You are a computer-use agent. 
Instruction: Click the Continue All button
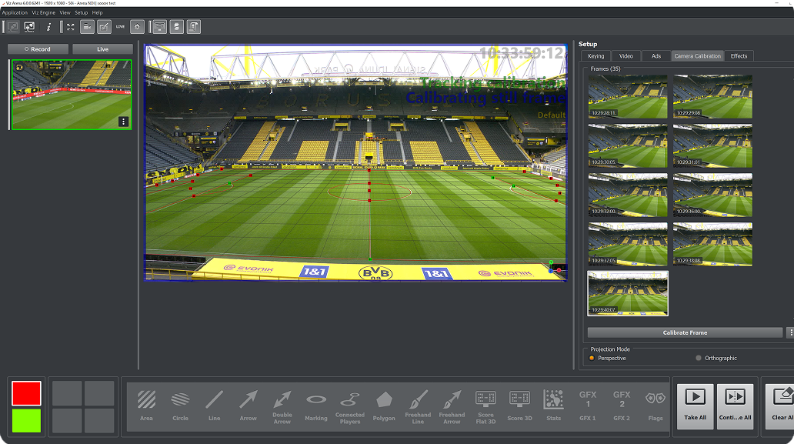736,406
